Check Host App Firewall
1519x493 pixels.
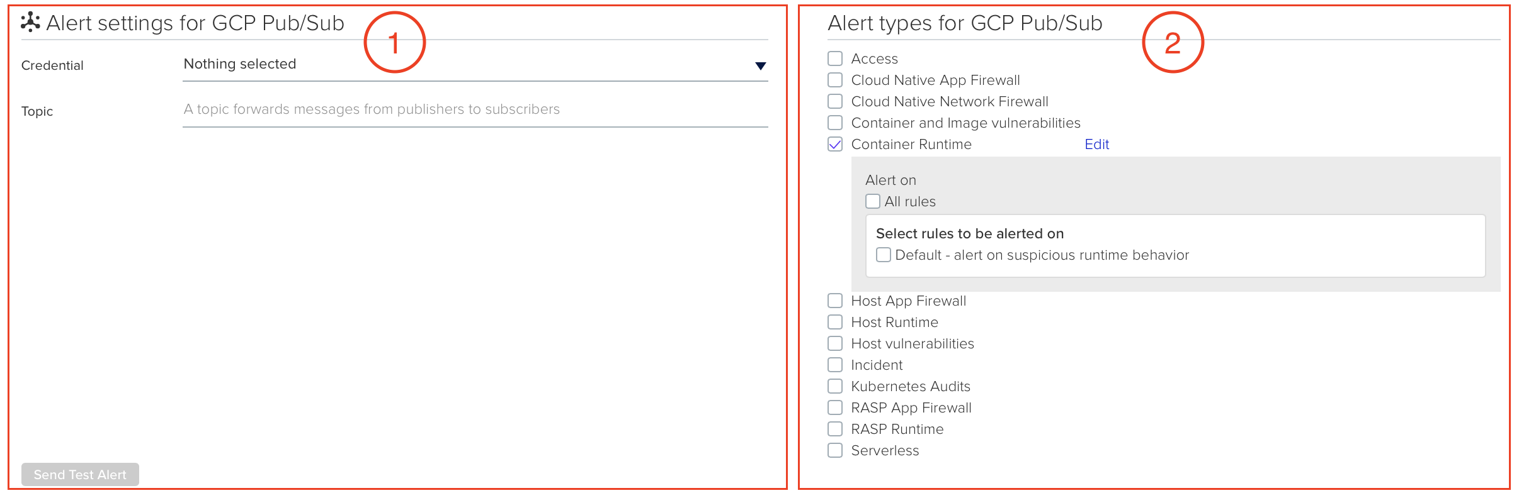coord(835,301)
